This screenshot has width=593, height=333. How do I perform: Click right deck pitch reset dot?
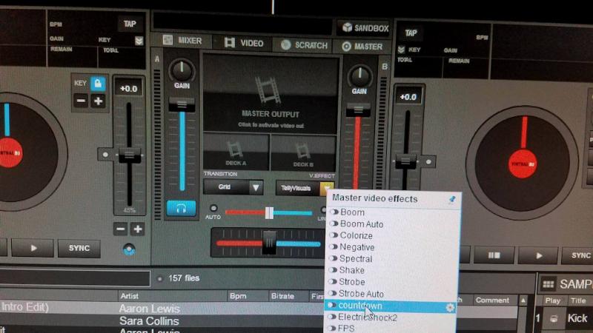click(428, 161)
